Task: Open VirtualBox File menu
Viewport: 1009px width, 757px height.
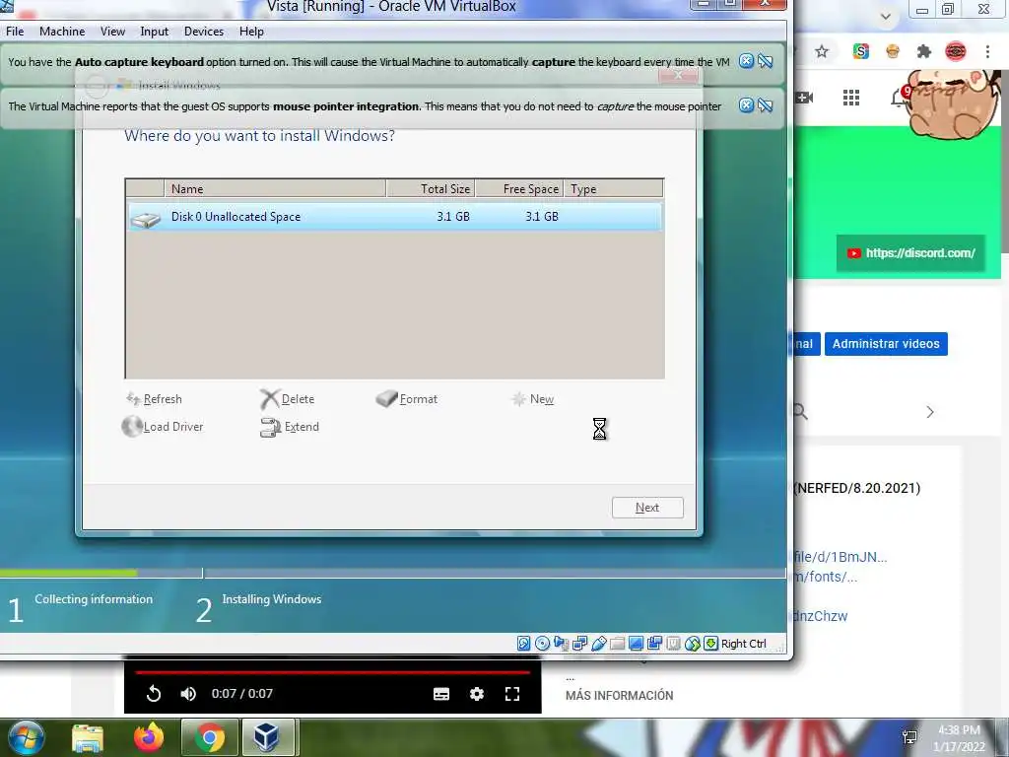Action: (15, 32)
